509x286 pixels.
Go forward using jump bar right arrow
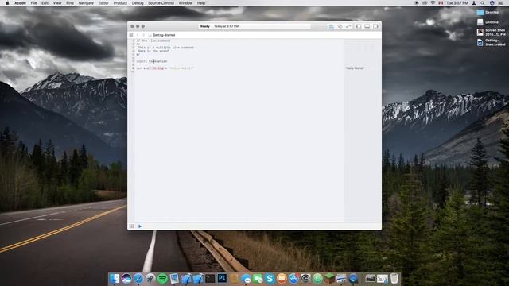point(143,35)
